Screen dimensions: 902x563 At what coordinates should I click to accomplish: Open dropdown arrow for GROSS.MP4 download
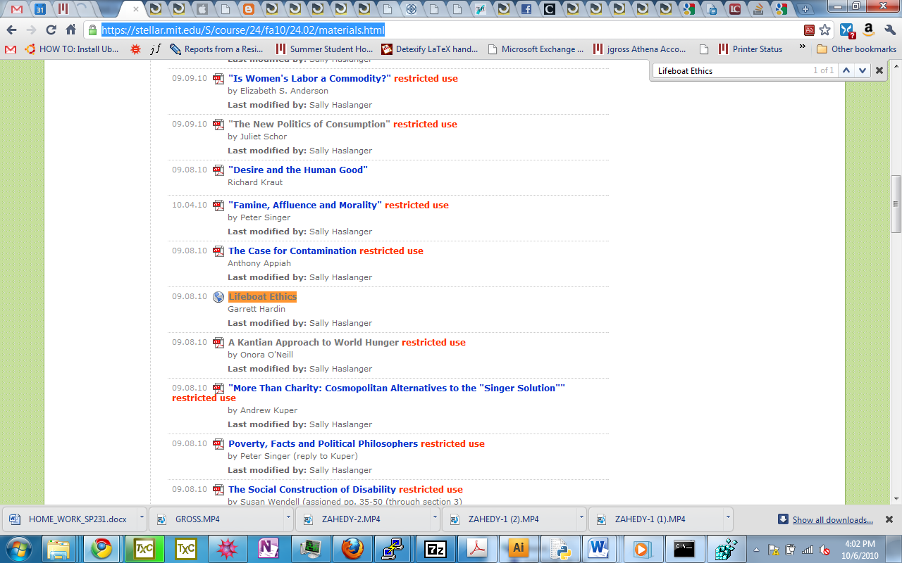coord(288,519)
